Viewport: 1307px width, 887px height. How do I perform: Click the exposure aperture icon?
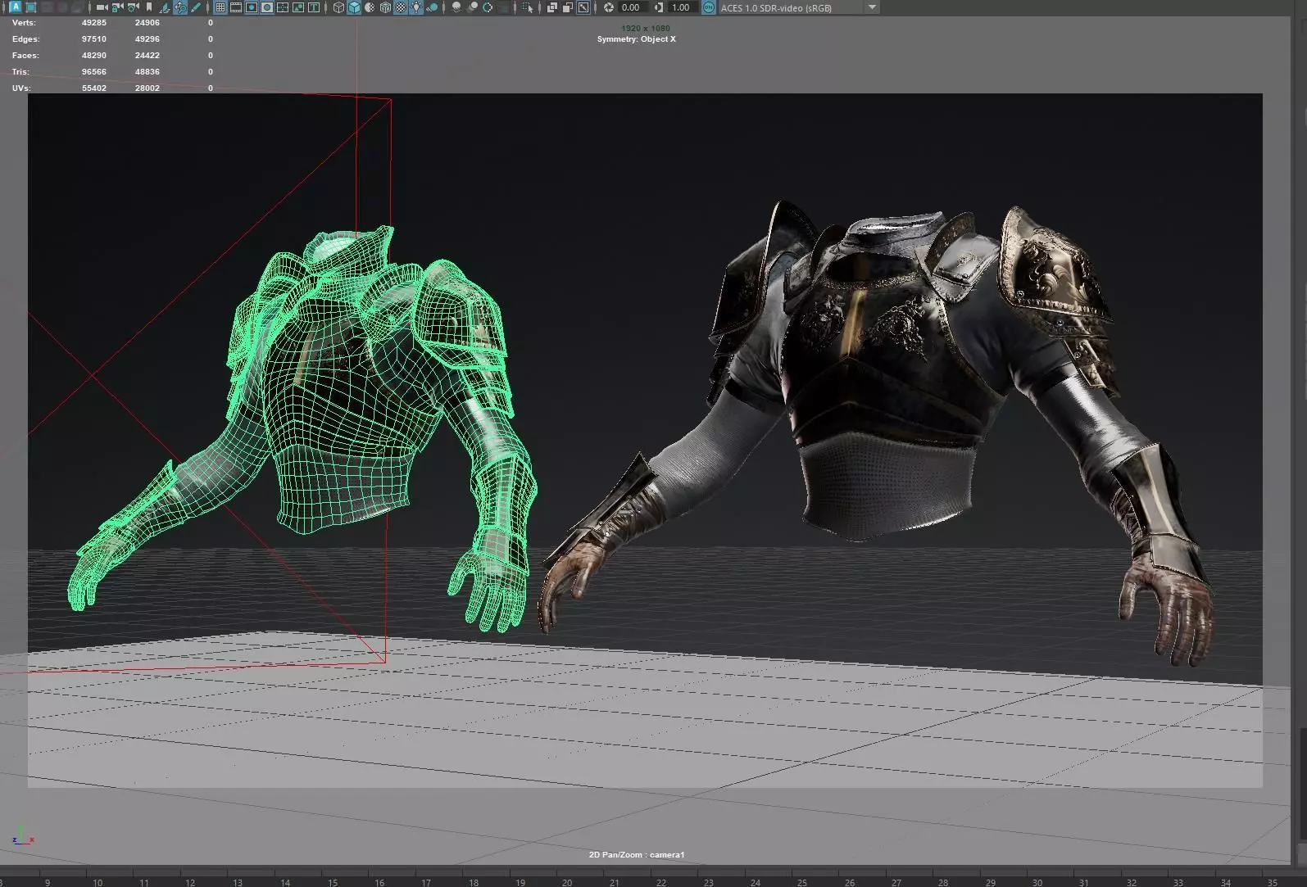[609, 7]
